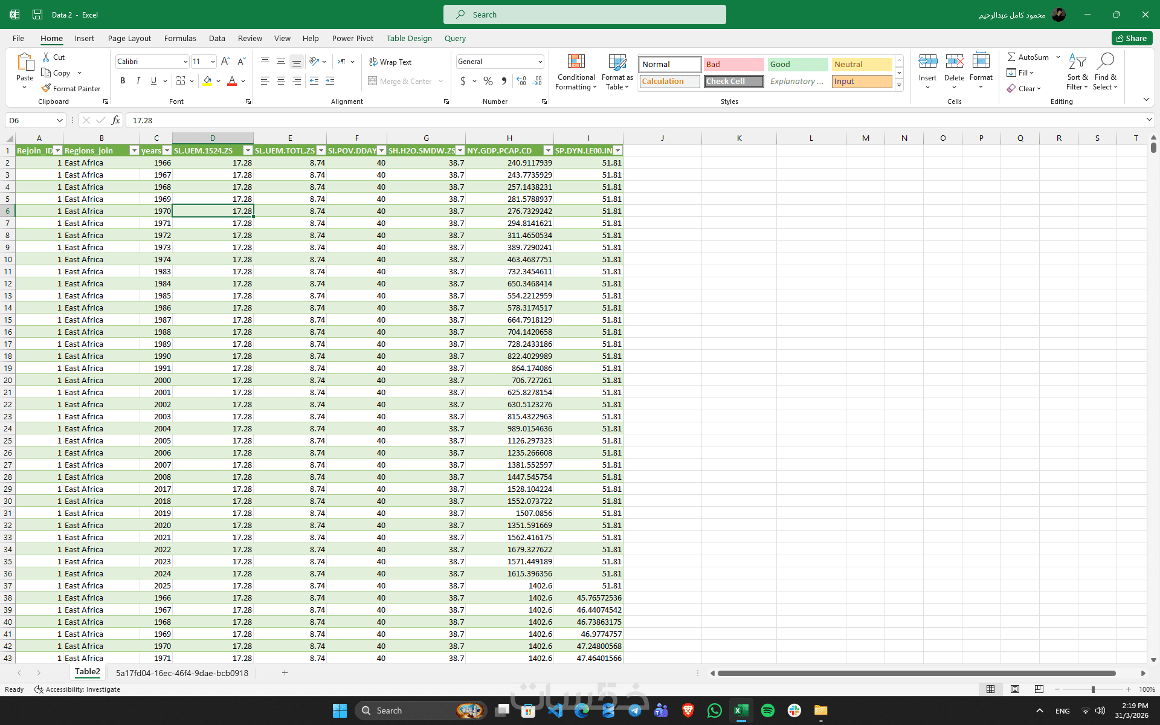This screenshot has width=1160, height=725.
Task: Open the Formulas ribbon tab
Action: 180,38
